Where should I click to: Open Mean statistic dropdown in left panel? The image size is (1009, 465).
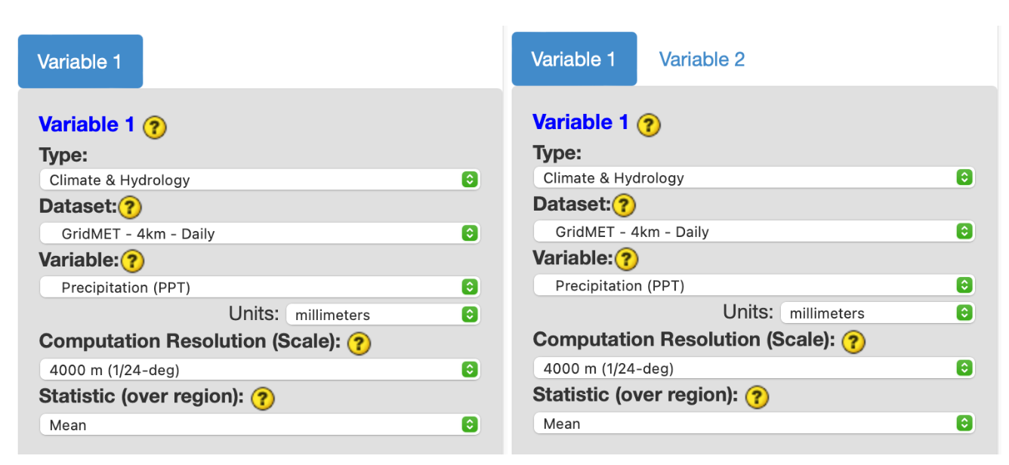point(259,425)
